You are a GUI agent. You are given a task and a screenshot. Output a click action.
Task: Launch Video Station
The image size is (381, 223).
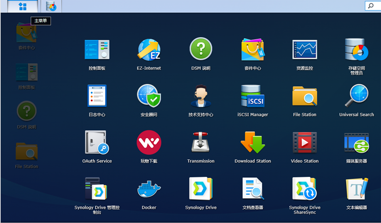305,142
